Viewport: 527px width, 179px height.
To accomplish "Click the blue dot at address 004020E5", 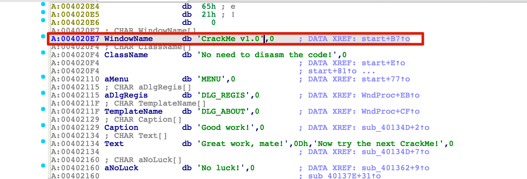I will click(42, 12).
